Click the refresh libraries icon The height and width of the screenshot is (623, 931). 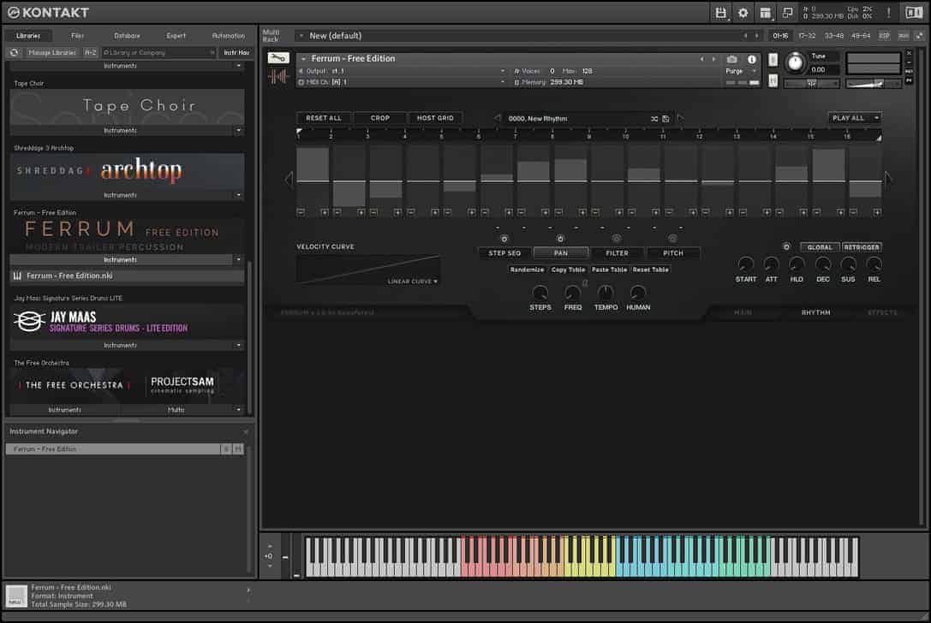[x=14, y=52]
